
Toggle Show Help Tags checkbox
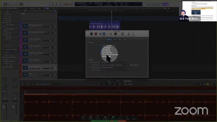point(101,51)
